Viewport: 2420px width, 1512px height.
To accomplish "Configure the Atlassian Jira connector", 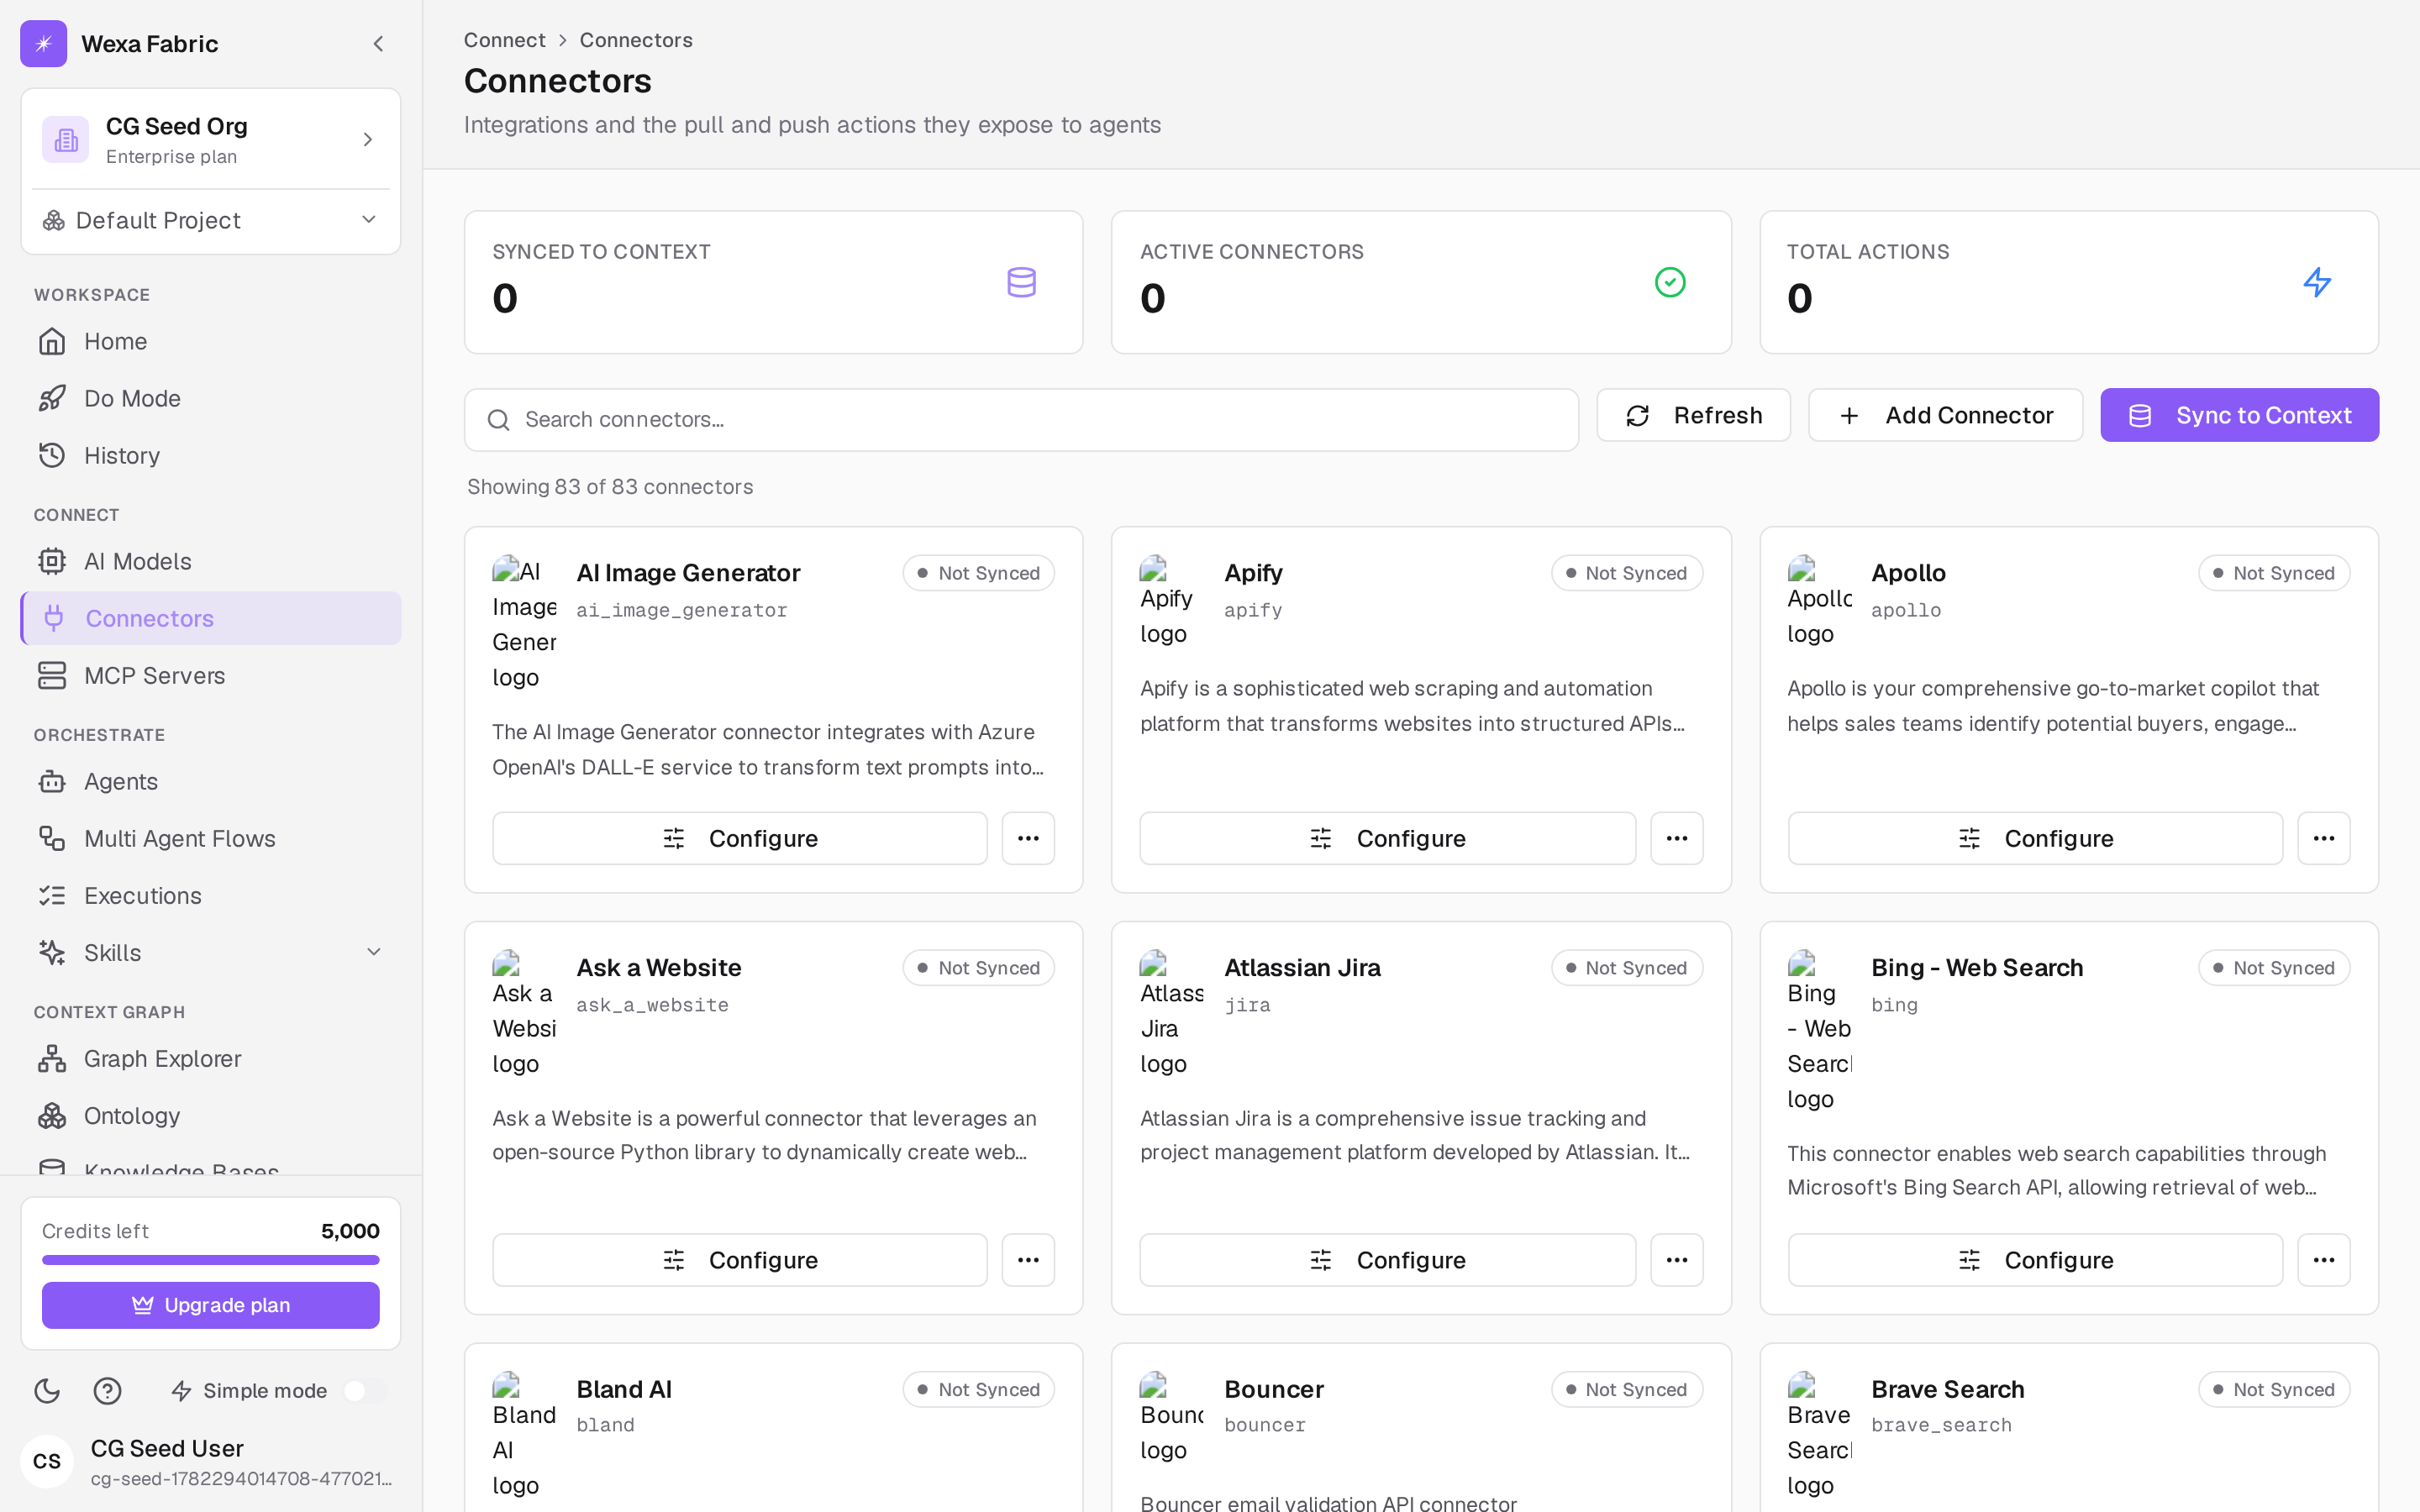I will coord(1387,1260).
